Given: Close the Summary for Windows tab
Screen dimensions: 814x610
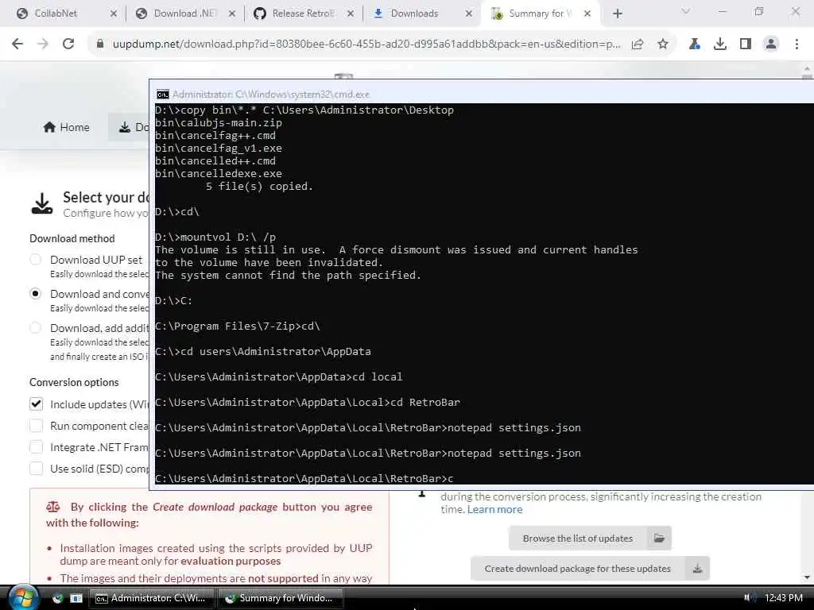Looking at the screenshot, I should pyautogui.click(x=587, y=14).
